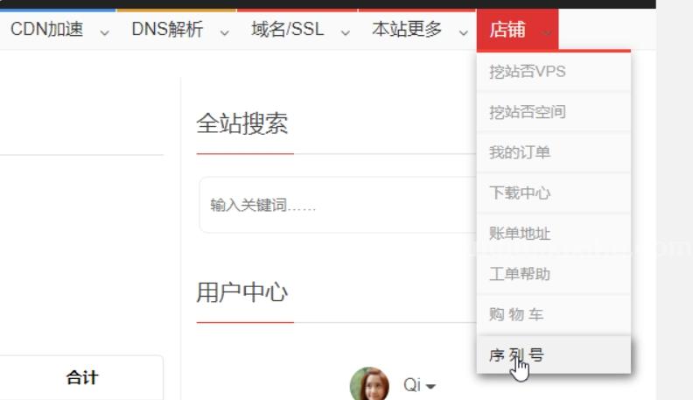Choose 挖站否VPS from the dropdown menu
Viewport: 693px width, 400px height.
(528, 72)
